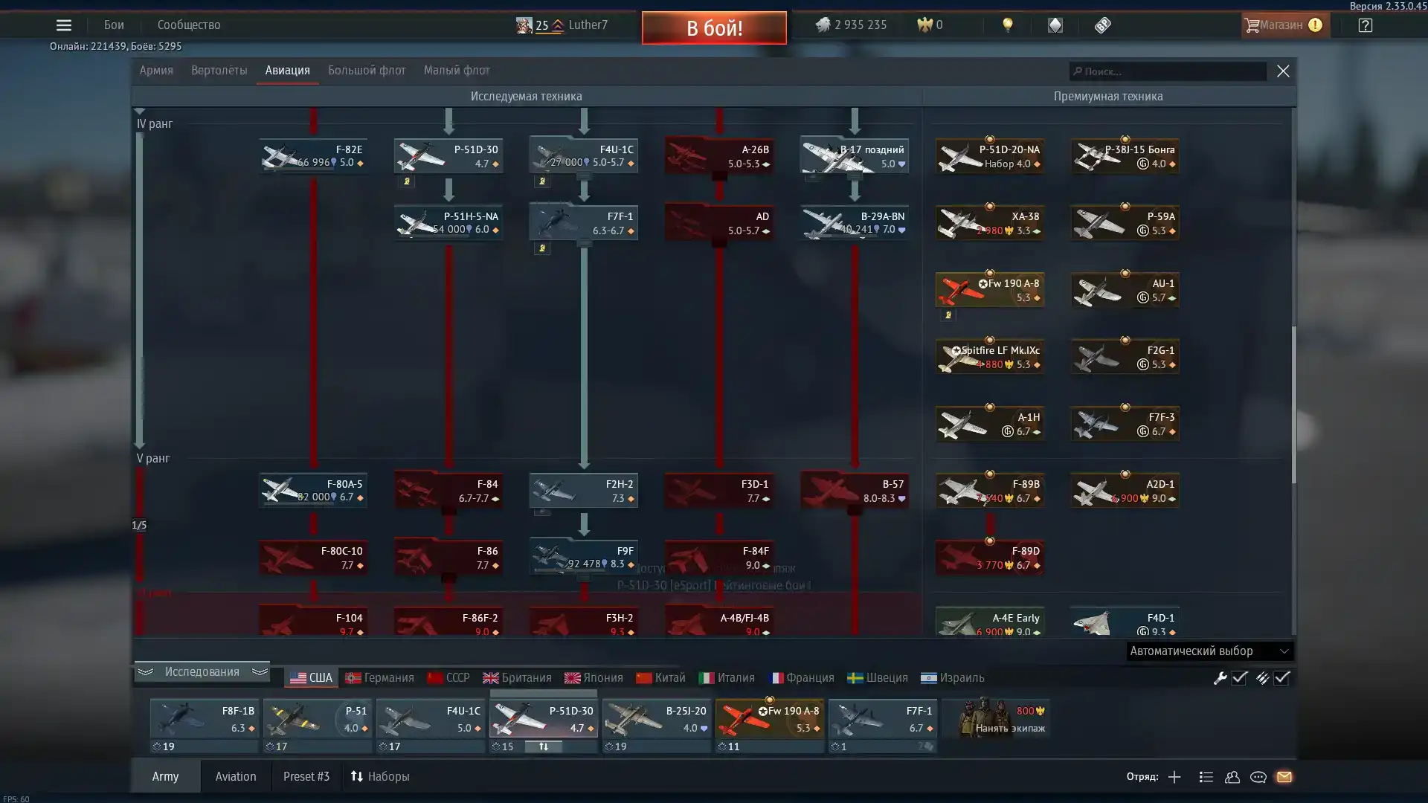Select the B-29A-BN vehicle card
This screenshot has height=803, width=1428.
click(x=855, y=223)
